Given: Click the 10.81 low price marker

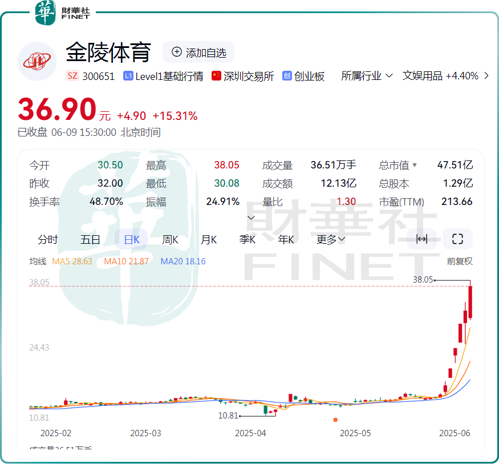Looking at the screenshot, I should (x=228, y=416).
